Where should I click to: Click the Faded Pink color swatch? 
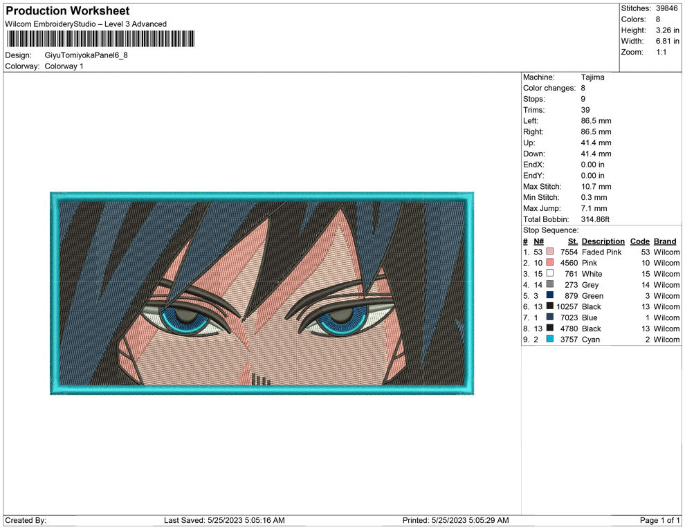(x=550, y=252)
